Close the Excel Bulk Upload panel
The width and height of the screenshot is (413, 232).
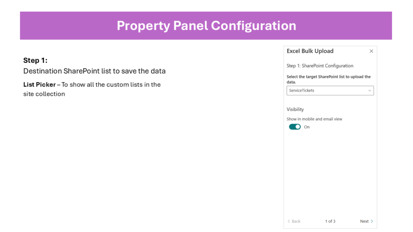pyautogui.click(x=371, y=51)
